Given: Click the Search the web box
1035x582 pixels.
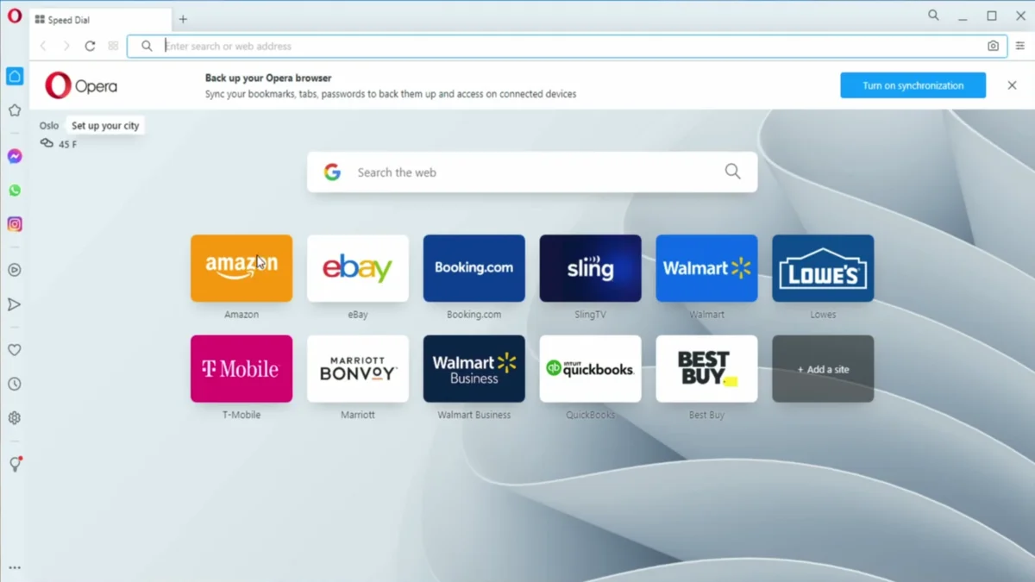Looking at the screenshot, I should click(532, 172).
